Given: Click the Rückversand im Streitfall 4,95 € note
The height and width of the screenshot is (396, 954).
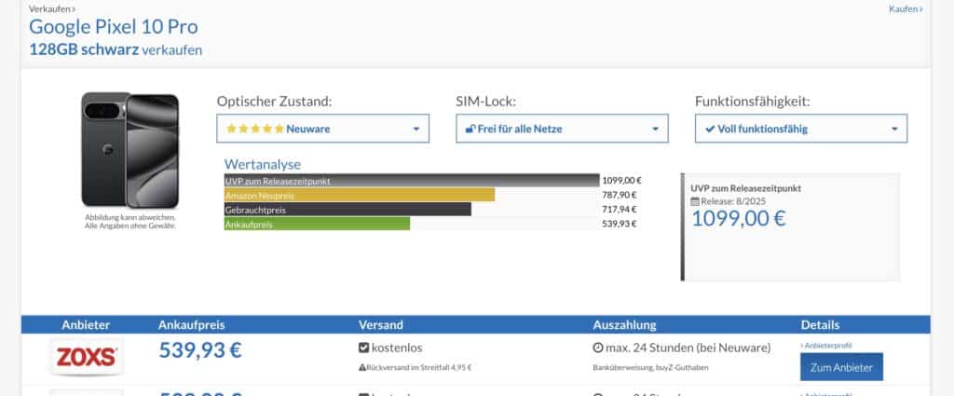Looking at the screenshot, I should point(418,367).
